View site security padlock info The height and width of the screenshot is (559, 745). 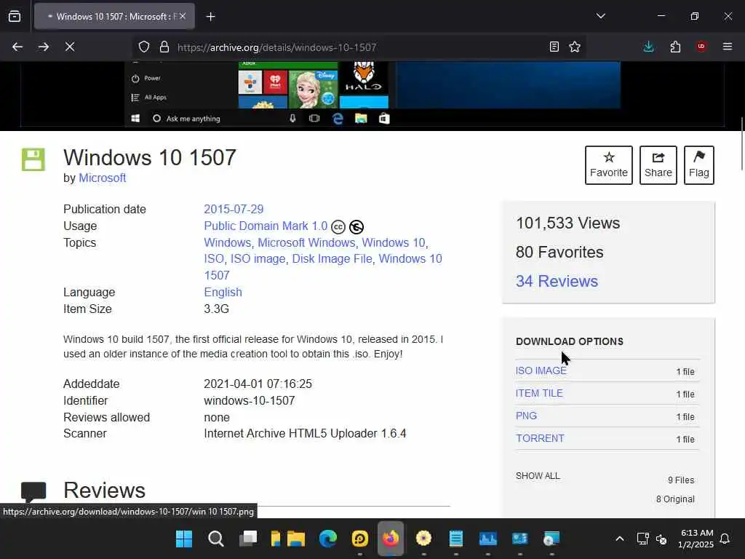164,47
